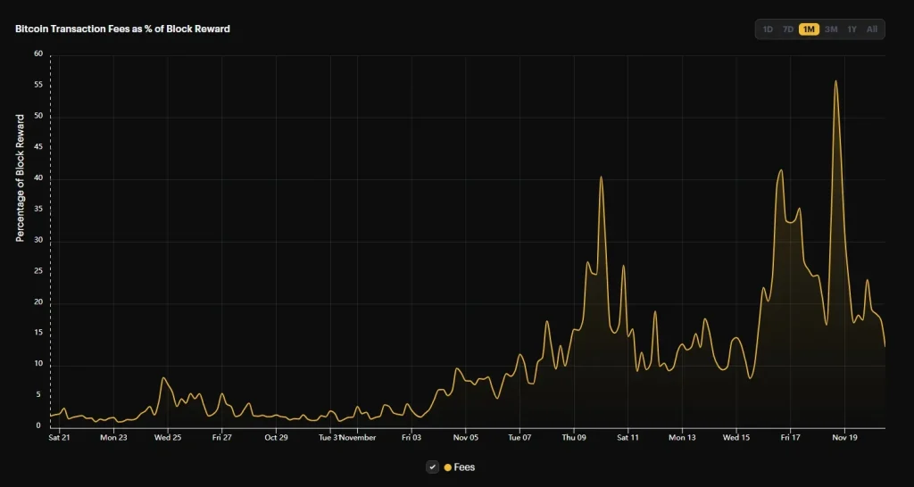Click the Bitcoin Transaction Fees chart title
This screenshot has width=914, height=487.
[122, 29]
